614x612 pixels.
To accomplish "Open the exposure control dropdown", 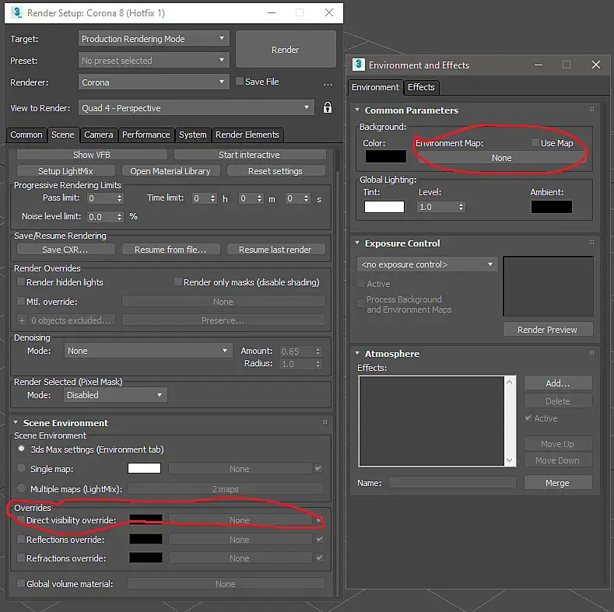I will click(x=427, y=264).
